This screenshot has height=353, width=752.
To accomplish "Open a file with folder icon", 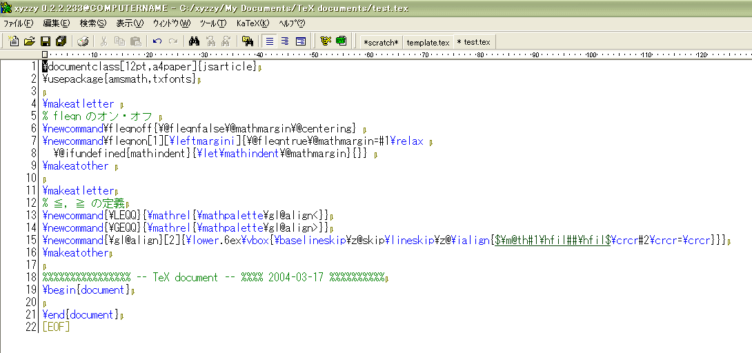I will coord(29,41).
